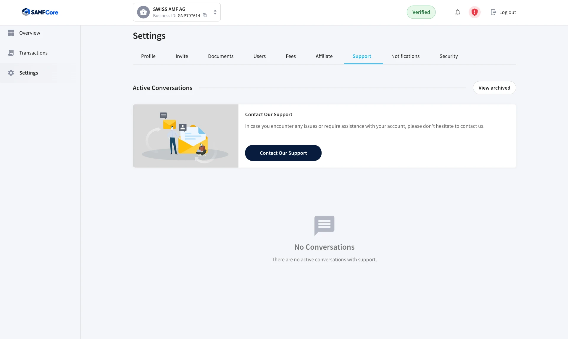Open the notifications bell

(458, 12)
